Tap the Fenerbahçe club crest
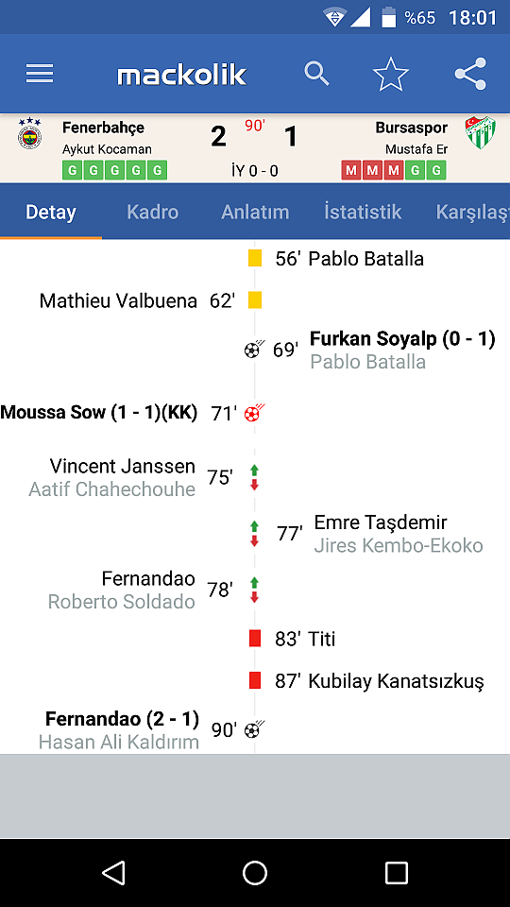 [x=29, y=134]
